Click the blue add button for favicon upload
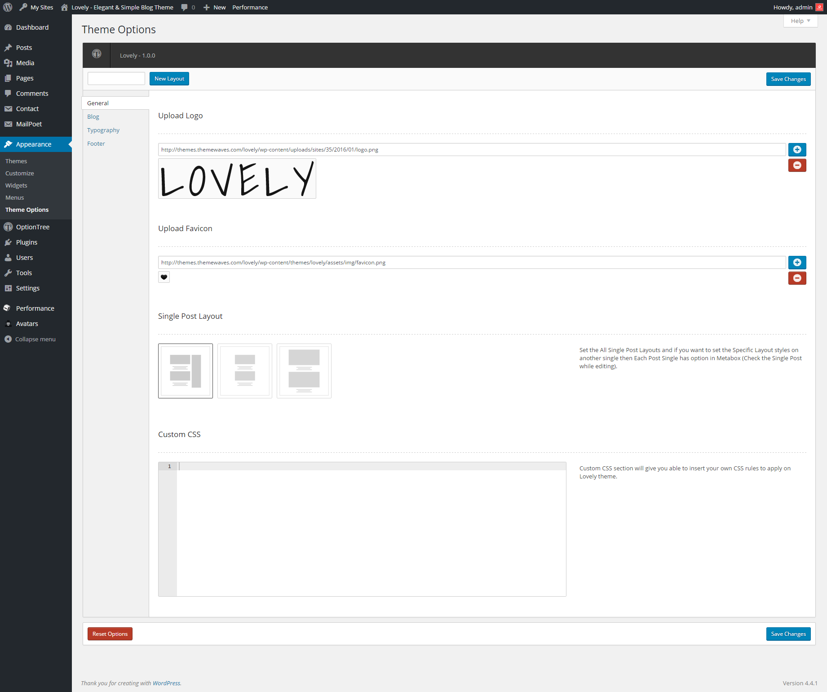Screen dimensions: 827x692 [797, 263]
